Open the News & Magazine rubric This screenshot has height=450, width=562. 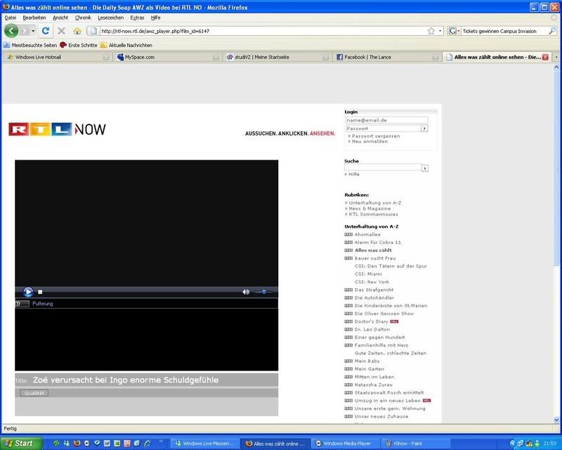tap(370, 209)
